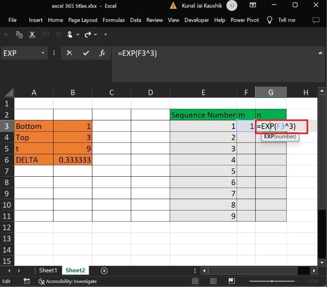The width and height of the screenshot is (327, 287).
Task: Open the File menu
Action: click(x=12, y=20)
